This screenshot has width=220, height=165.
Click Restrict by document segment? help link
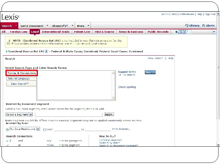point(119,145)
